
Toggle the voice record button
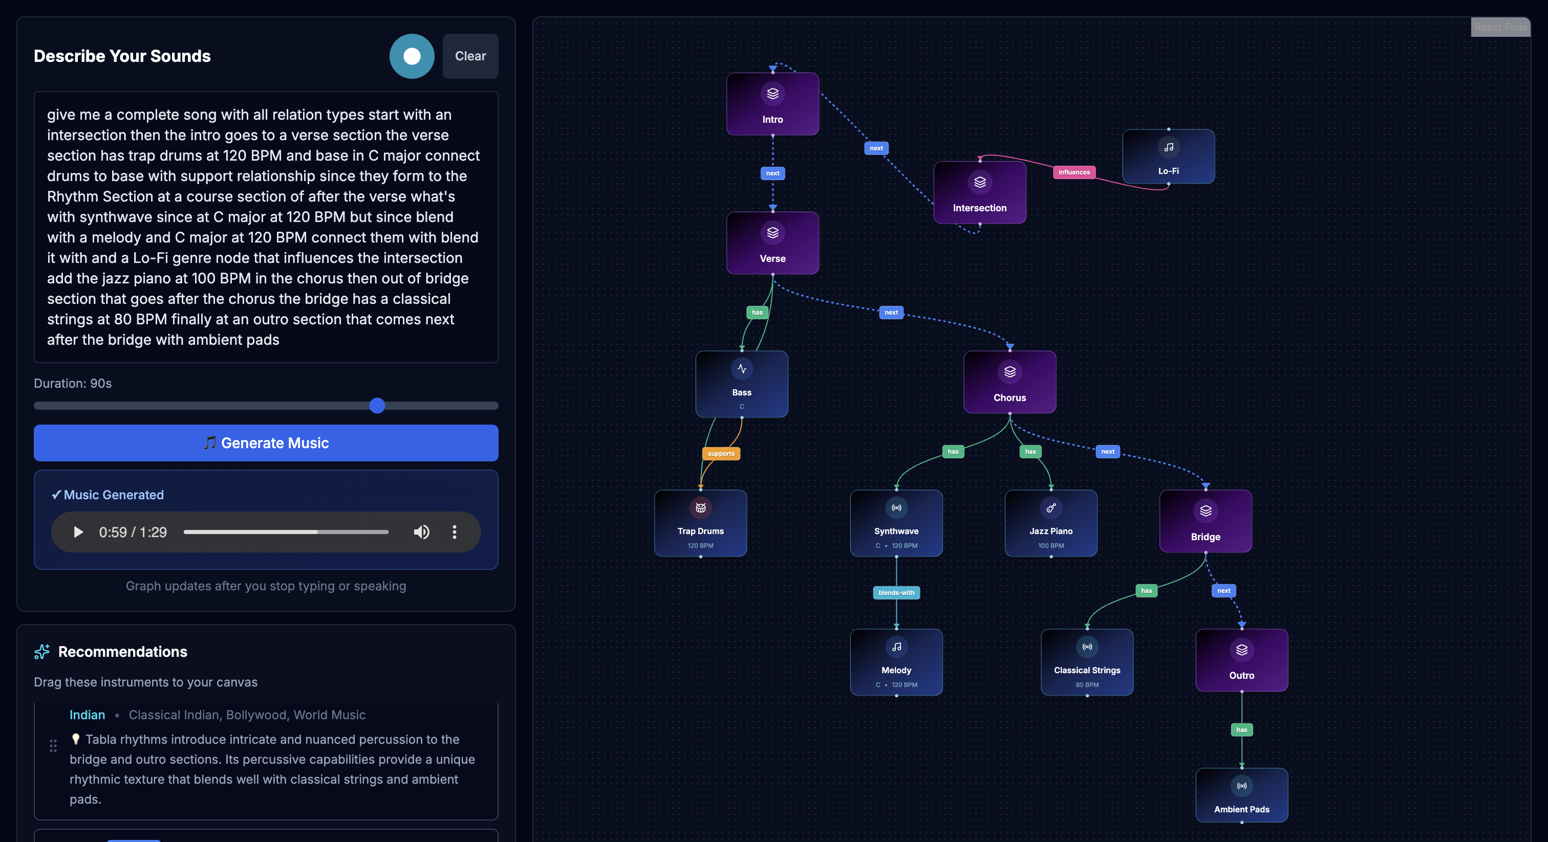pyautogui.click(x=412, y=56)
